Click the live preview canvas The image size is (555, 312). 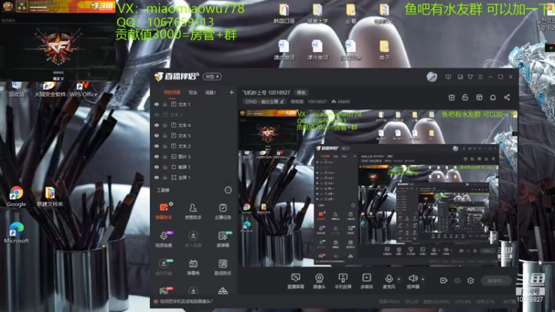pyautogui.click(x=377, y=188)
